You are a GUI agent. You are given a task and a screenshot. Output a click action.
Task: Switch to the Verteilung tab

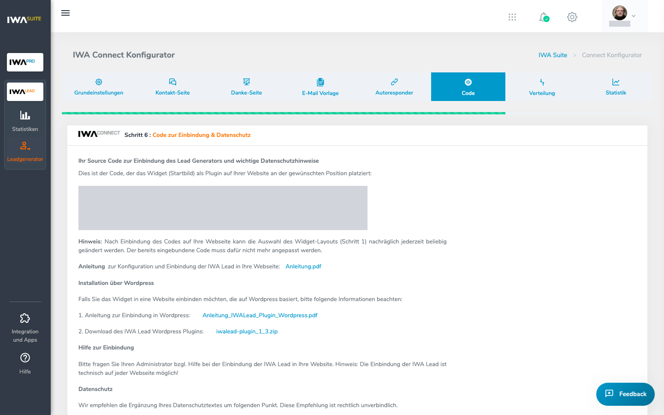542,87
